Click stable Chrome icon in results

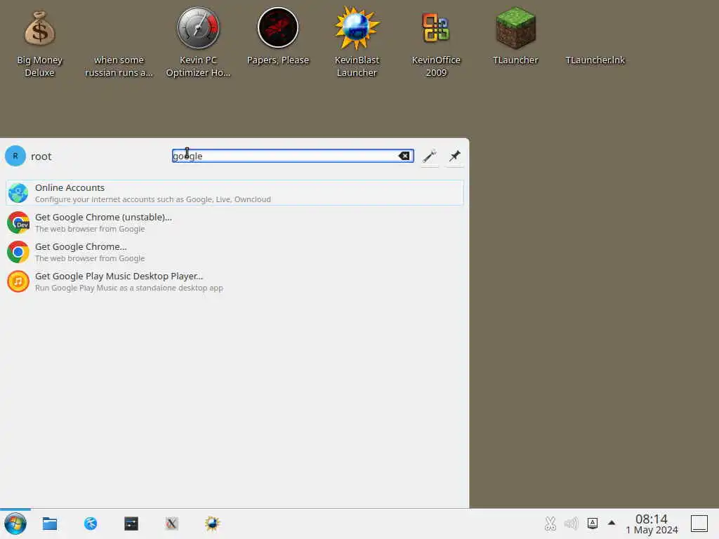pos(18,252)
